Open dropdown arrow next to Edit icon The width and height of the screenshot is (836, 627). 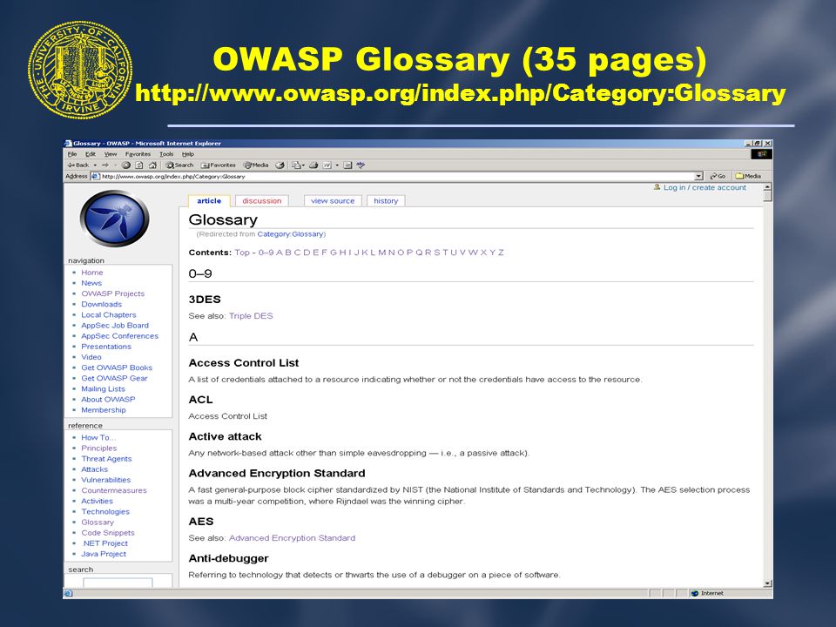[337, 165]
